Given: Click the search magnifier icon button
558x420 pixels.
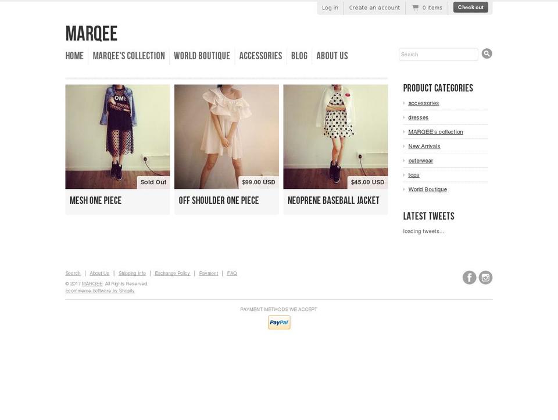Looking at the screenshot, I should [x=487, y=53].
